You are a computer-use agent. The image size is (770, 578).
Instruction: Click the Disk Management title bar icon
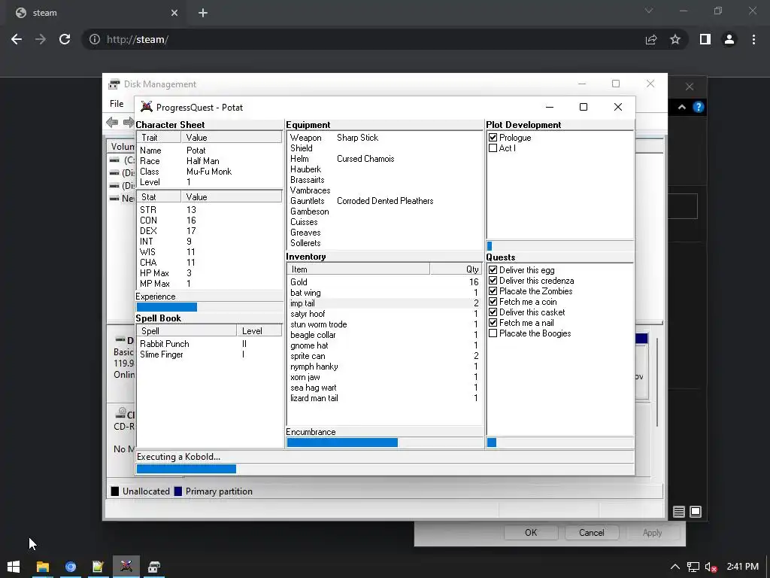tap(114, 84)
